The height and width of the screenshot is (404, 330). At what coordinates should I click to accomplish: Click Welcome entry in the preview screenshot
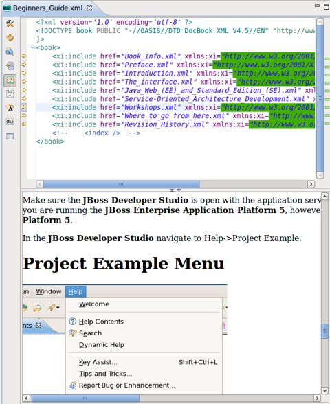coord(93,304)
